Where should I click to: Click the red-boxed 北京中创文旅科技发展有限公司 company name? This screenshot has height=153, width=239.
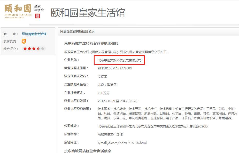pyautogui.click(x=120, y=60)
